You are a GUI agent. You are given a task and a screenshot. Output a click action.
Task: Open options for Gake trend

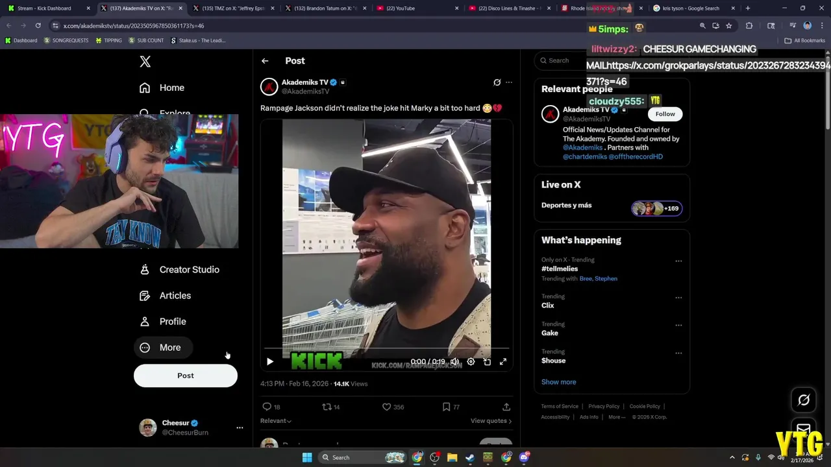coord(678,325)
